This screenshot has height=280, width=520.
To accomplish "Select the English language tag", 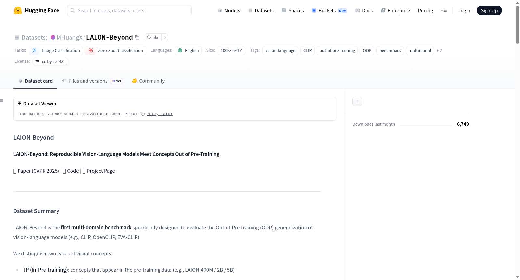I will (x=188, y=50).
